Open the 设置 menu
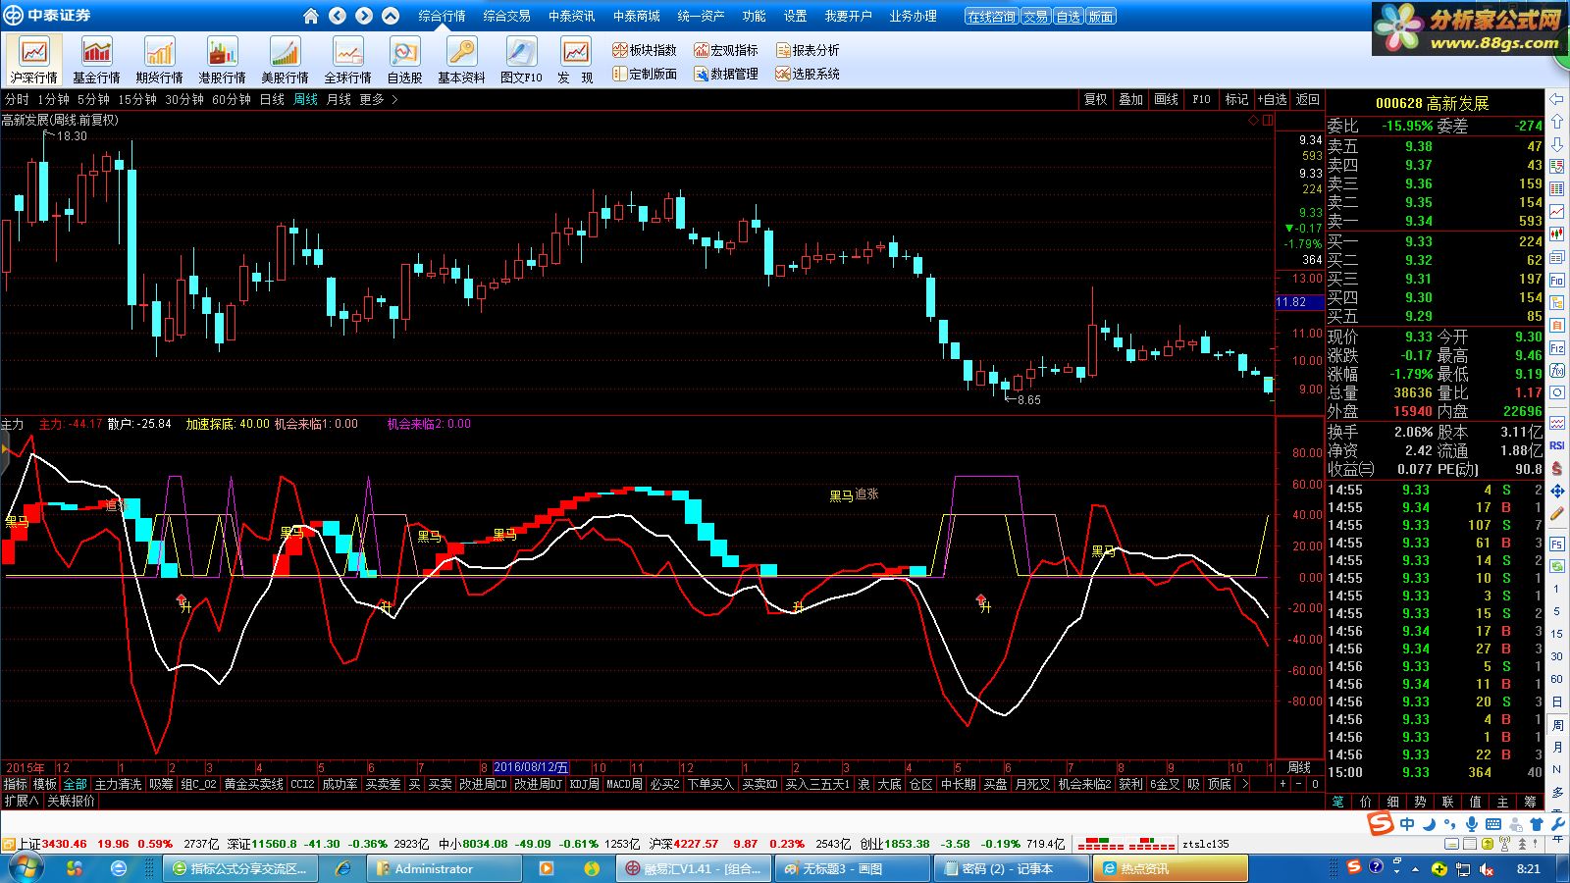The image size is (1570, 883). coord(795,16)
